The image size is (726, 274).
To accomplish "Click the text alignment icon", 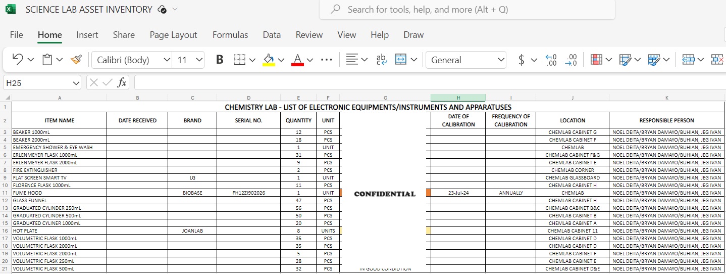I will [352, 60].
